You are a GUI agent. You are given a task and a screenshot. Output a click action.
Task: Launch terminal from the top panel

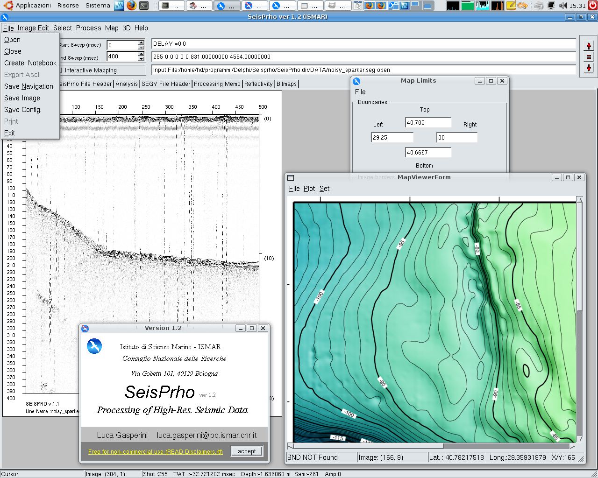[x=144, y=6]
